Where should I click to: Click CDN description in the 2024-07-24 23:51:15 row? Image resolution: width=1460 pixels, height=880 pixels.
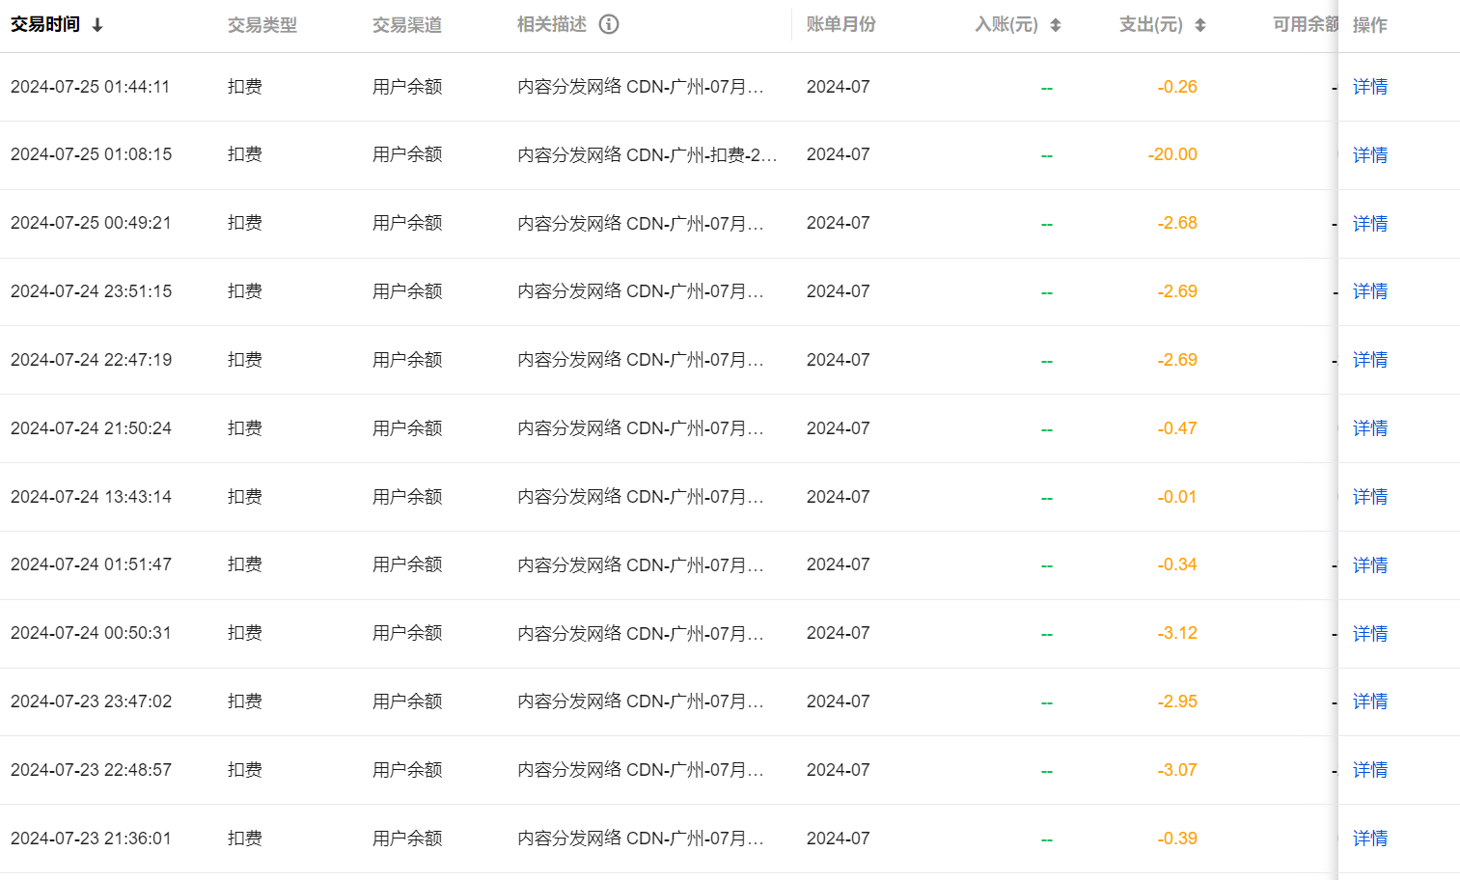tap(641, 291)
